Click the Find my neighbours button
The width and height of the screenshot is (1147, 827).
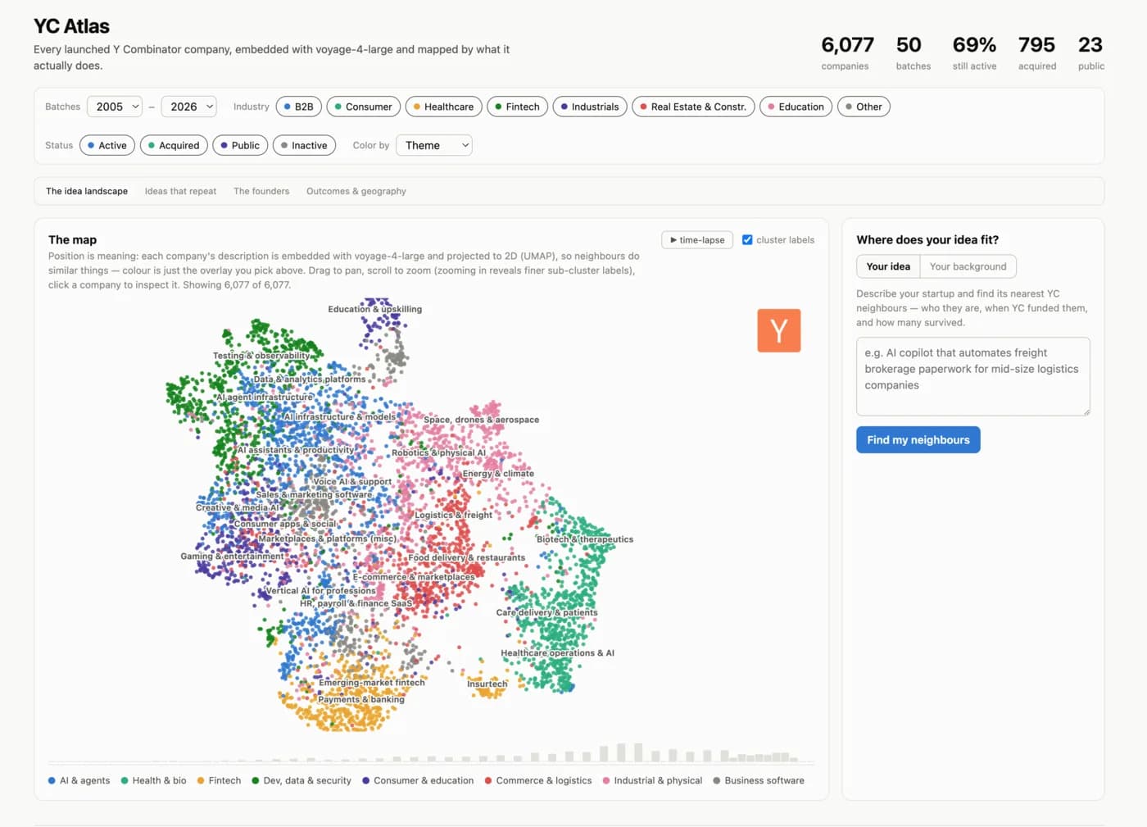(918, 440)
